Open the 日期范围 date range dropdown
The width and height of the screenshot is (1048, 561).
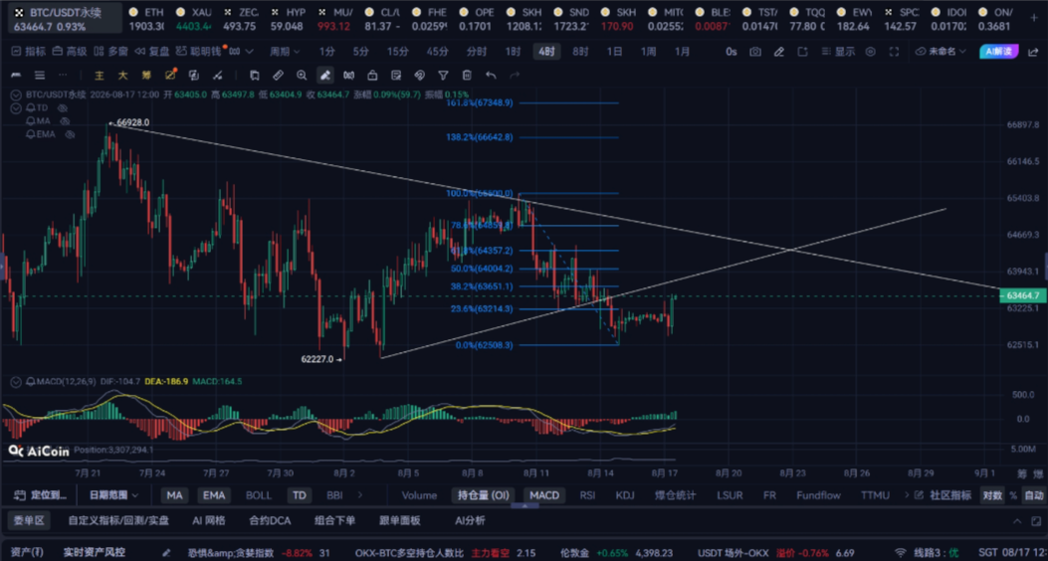click(113, 495)
